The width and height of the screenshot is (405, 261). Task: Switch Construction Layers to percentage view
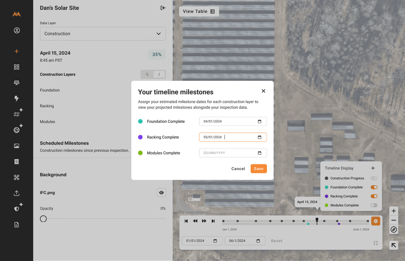click(x=147, y=74)
